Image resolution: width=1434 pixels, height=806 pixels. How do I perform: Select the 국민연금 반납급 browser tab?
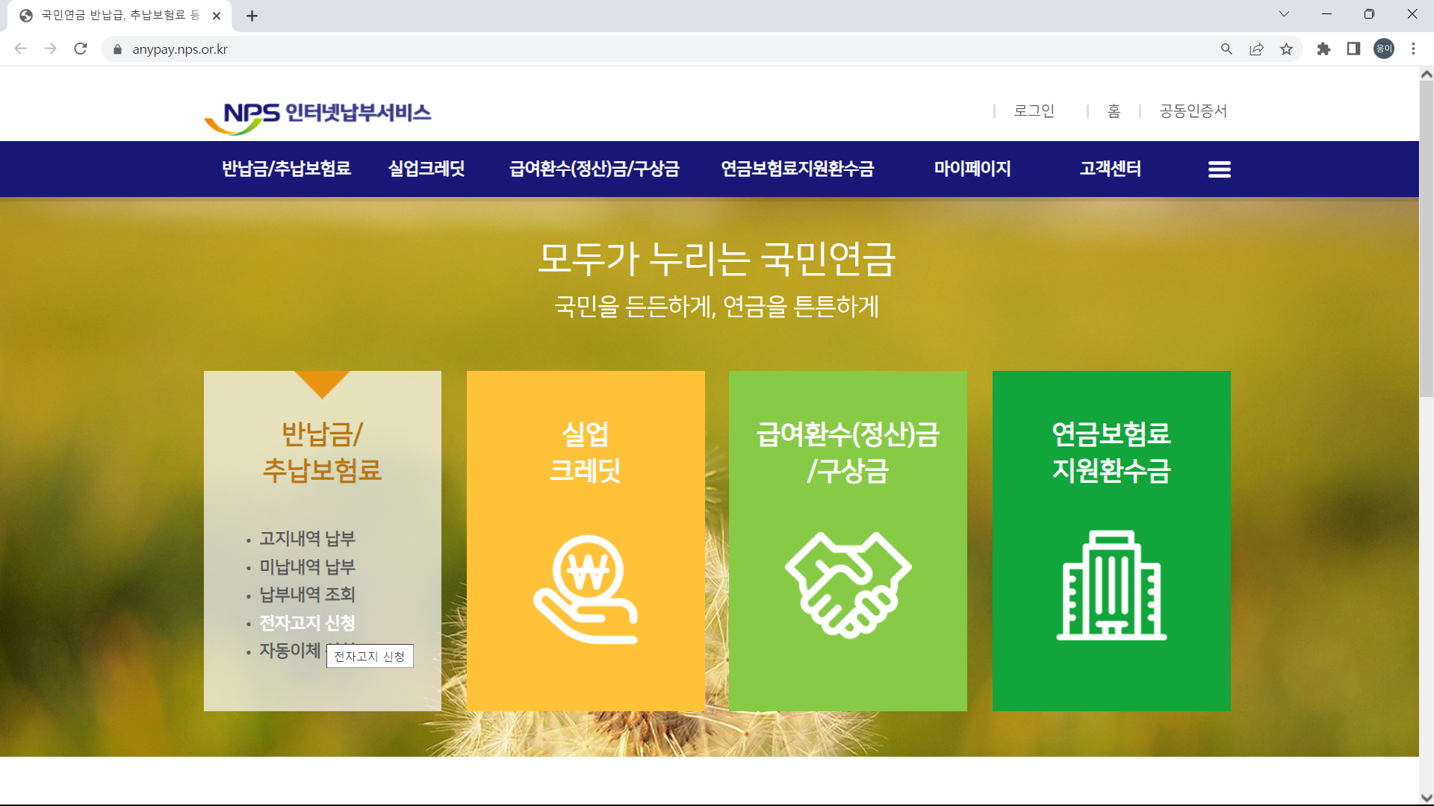(x=119, y=15)
